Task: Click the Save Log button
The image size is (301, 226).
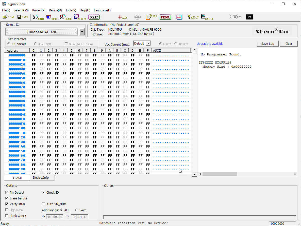Action: [x=267, y=44]
